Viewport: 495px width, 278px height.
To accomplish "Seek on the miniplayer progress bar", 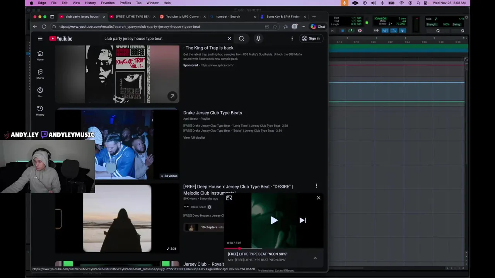I will point(274,248).
